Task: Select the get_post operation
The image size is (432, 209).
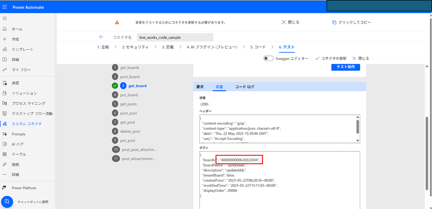Action: [128, 122]
